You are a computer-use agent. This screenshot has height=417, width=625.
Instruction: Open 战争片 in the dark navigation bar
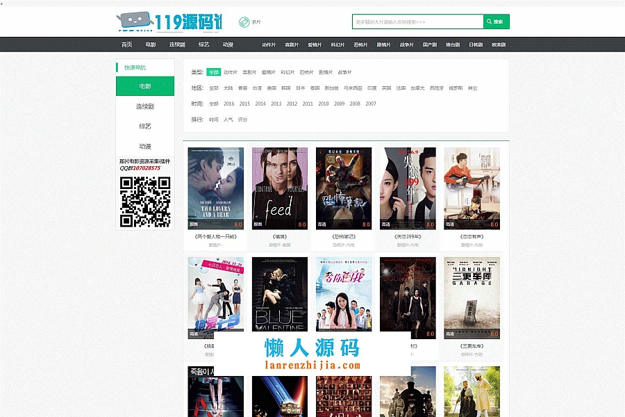pos(406,44)
